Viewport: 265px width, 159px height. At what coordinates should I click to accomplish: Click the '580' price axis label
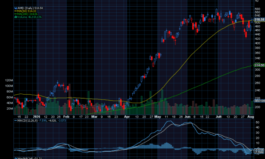pos(257,9)
